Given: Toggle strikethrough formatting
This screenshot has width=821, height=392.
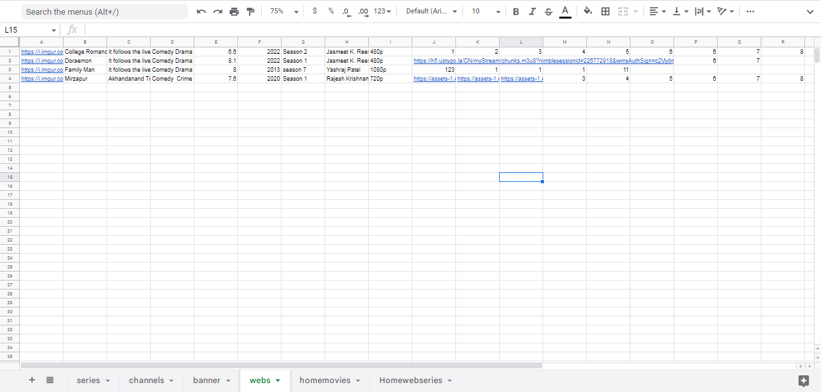Looking at the screenshot, I should coord(548,12).
